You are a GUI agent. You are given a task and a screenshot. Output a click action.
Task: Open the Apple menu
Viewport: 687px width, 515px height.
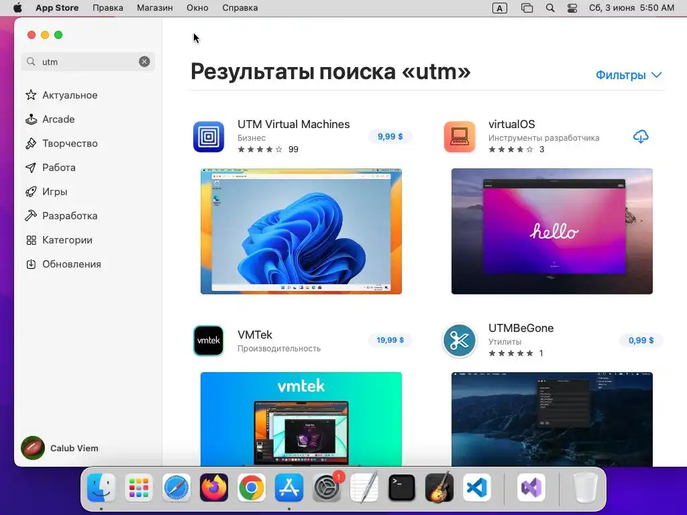point(17,8)
